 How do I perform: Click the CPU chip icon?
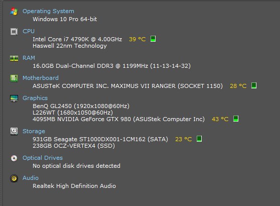[14, 32]
